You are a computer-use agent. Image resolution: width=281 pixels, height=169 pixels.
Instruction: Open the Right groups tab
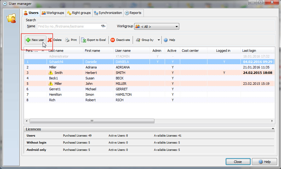[79, 13]
